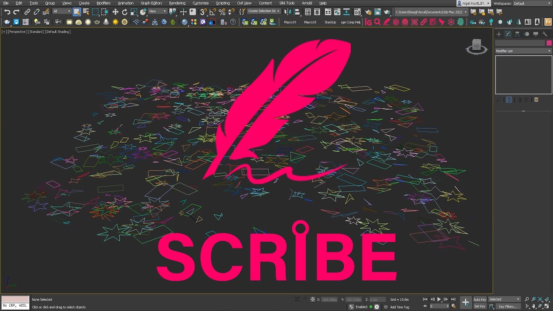Open the viewport Default Shading menu
This screenshot has width=553, height=311.
click(58, 32)
